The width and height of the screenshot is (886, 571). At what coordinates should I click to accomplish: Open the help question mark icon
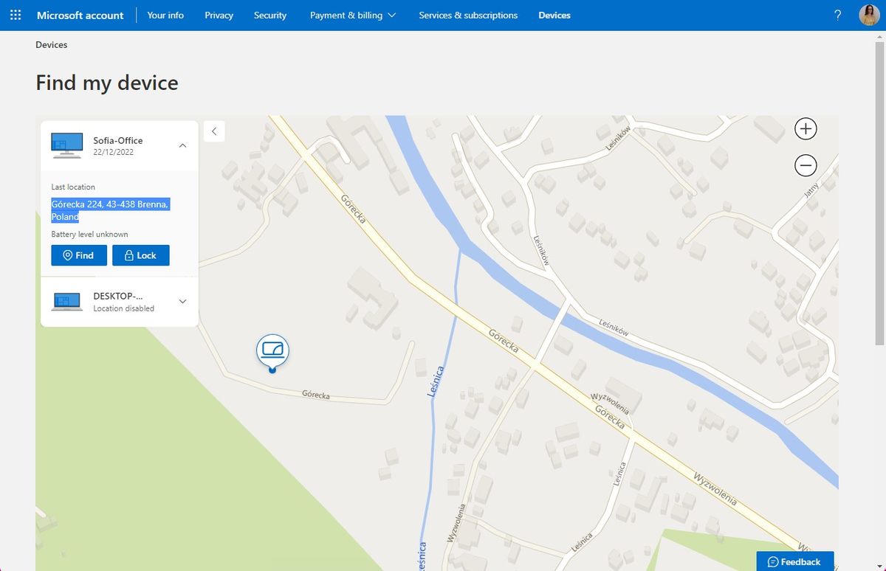(x=837, y=15)
